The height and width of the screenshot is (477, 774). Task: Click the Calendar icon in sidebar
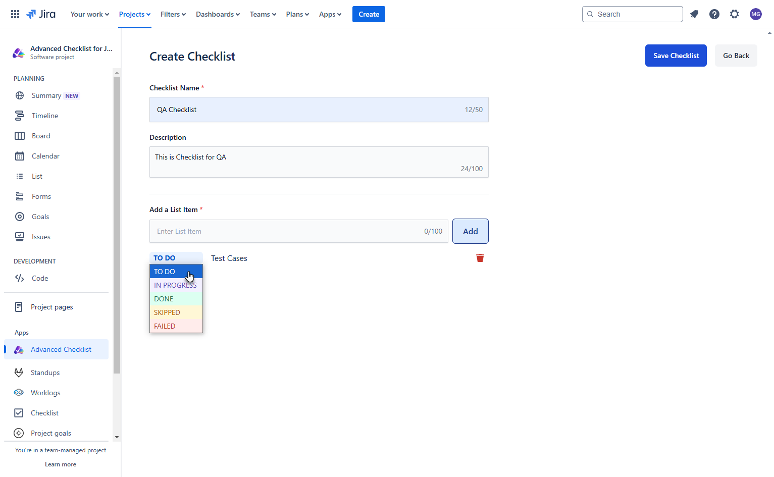point(19,155)
